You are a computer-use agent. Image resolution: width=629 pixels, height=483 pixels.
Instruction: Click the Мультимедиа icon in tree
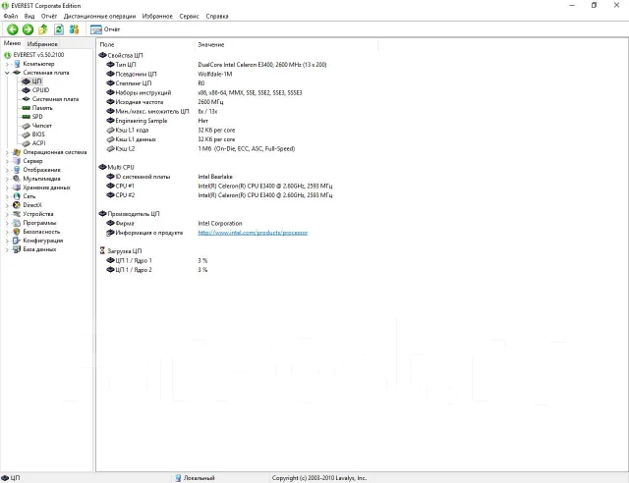17,179
